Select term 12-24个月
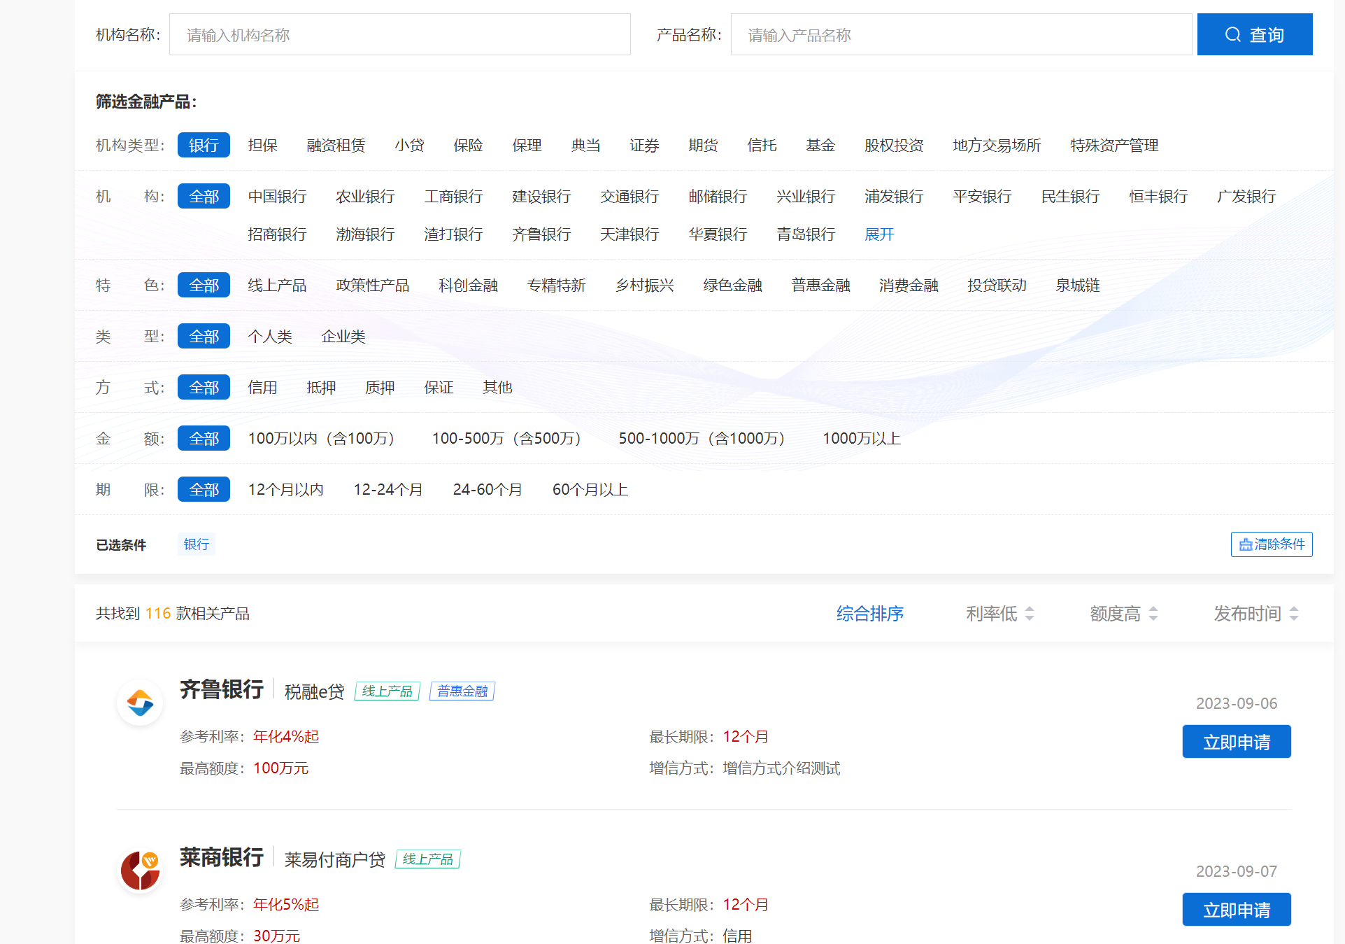This screenshot has height=944, width=1345. click(388, 489)
